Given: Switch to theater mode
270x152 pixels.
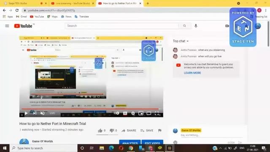Looking at the screenshot, I should (149, 113).
